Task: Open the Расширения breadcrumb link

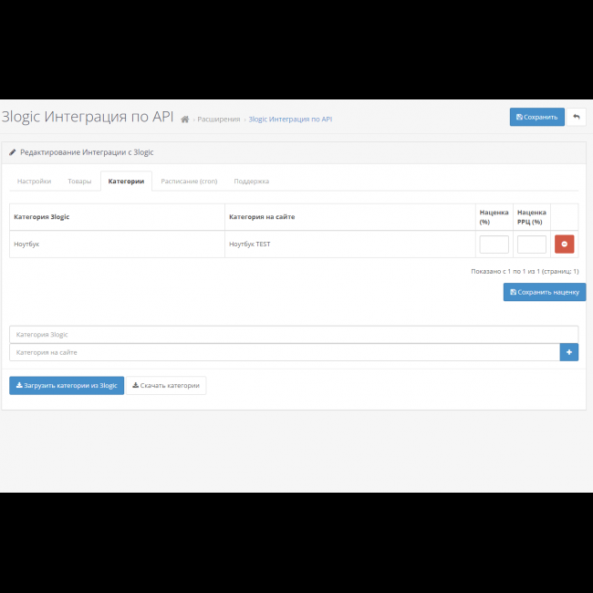Action: point(218,120)
